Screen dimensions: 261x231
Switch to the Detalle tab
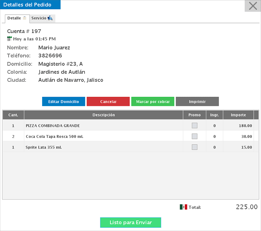(17, 18)
